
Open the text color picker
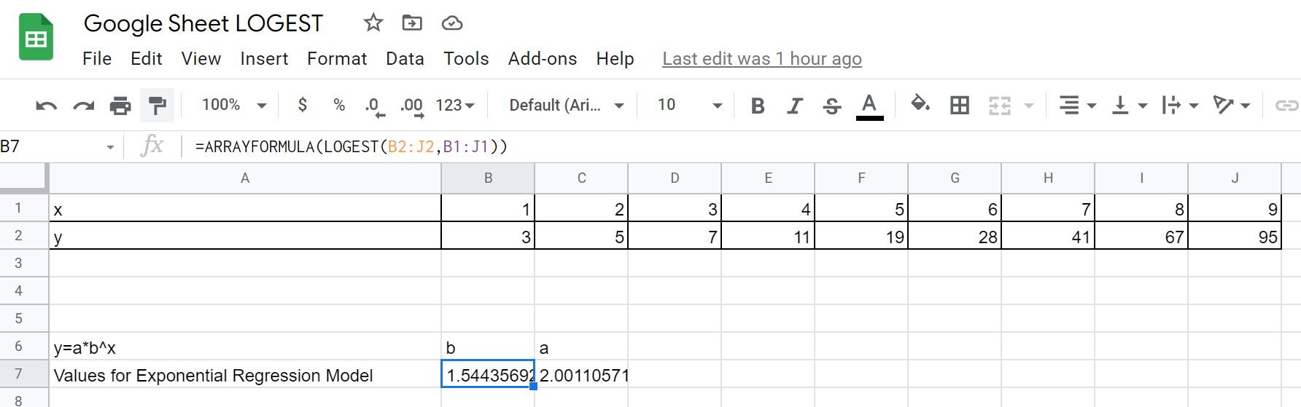coord(869,106)
